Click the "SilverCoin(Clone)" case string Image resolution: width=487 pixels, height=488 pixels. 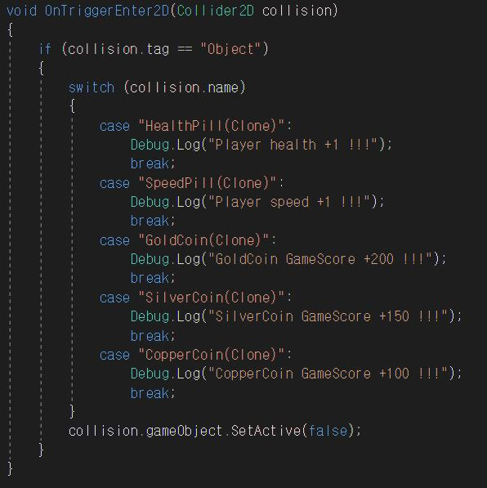(x=212, y=298)
